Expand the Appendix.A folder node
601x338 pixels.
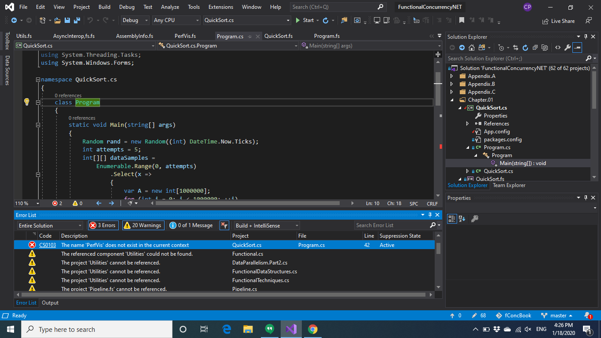point(451,76)
